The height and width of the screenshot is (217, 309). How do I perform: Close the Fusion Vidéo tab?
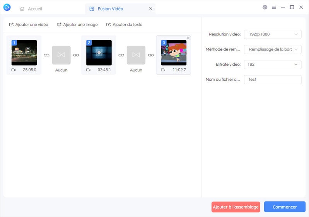coord(150,9)
